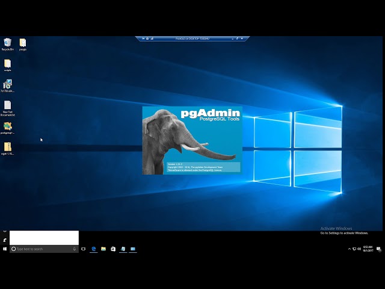The width and height of the screenshot is (385, 289).
Task: Pin the remote desktop connection bar
Action: pos(143,39)
